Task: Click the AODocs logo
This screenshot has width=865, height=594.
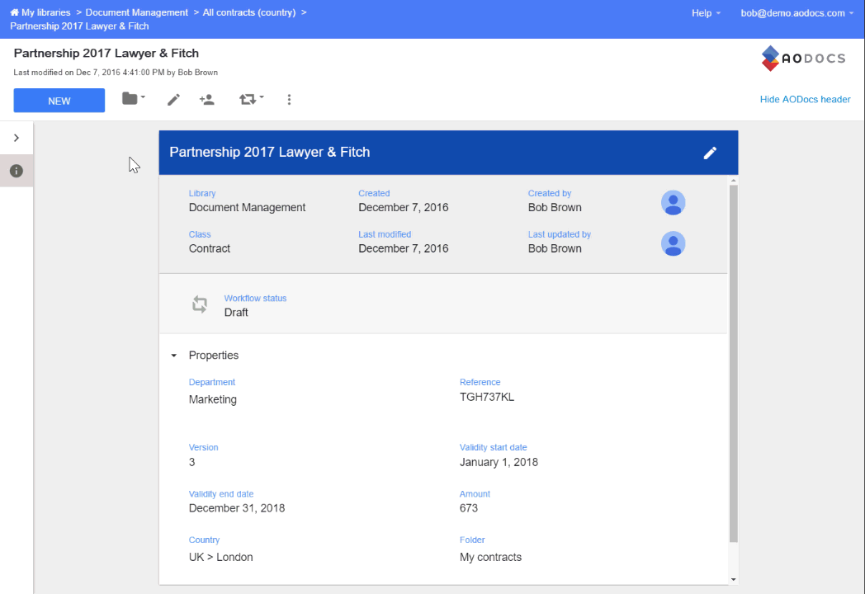Action: tap(803, 58)
